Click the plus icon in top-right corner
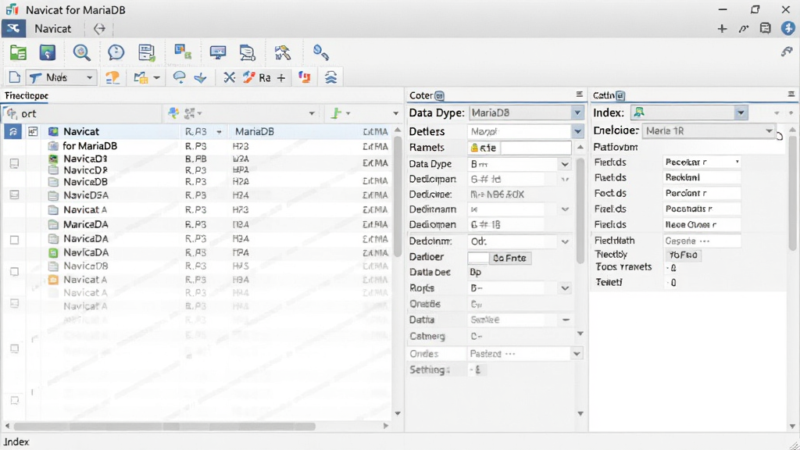Screen dimensions: 800x450 pyautogui.click(x=722, y=29)
